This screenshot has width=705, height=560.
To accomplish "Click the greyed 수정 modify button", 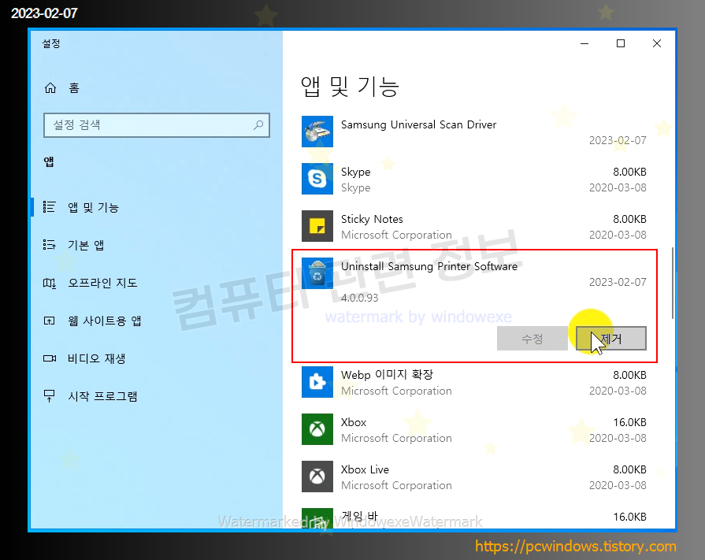I will (x=532, y=339).
